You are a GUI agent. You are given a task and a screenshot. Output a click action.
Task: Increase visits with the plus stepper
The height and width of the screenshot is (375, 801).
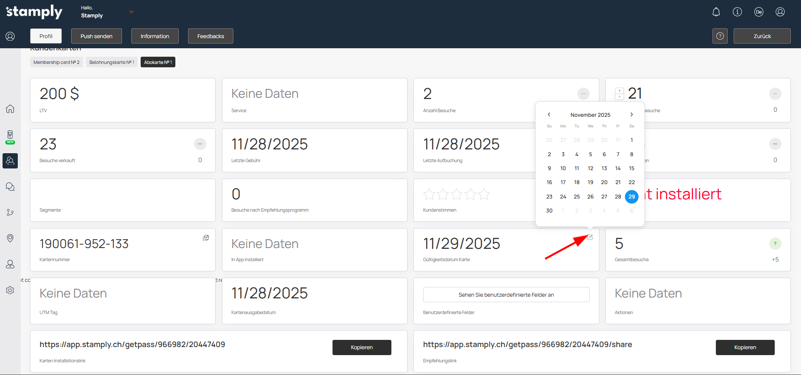pyautogui.click(x=619, y=91)
